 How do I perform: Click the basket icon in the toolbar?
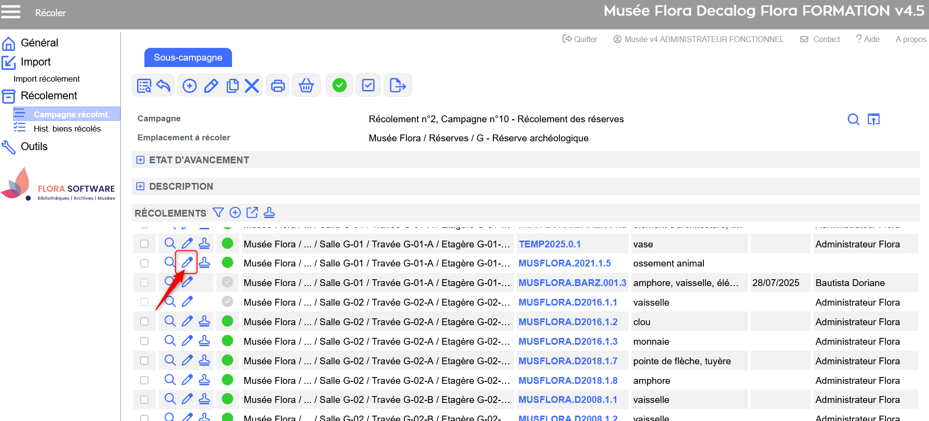(306, 86)
